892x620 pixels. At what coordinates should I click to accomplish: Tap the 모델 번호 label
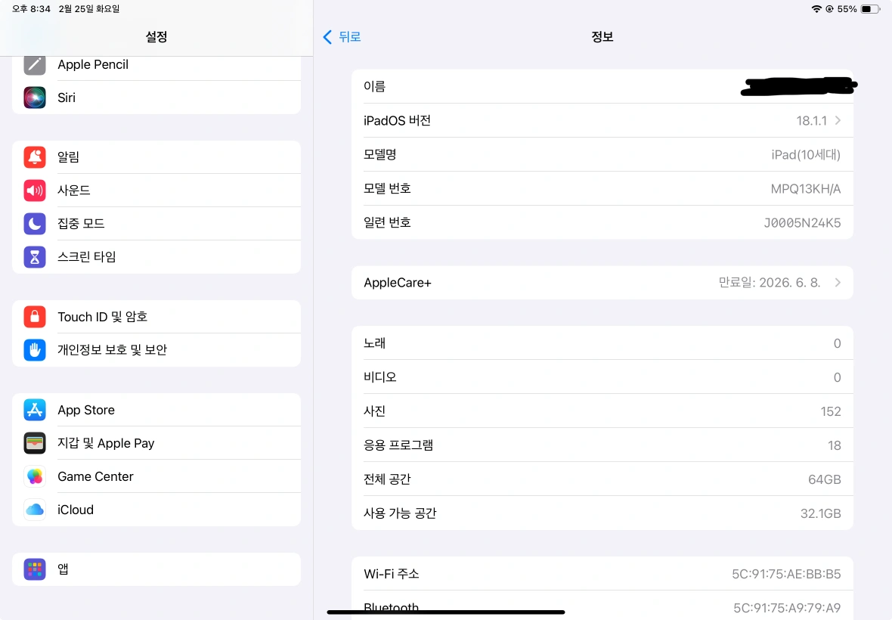(387, 188)
